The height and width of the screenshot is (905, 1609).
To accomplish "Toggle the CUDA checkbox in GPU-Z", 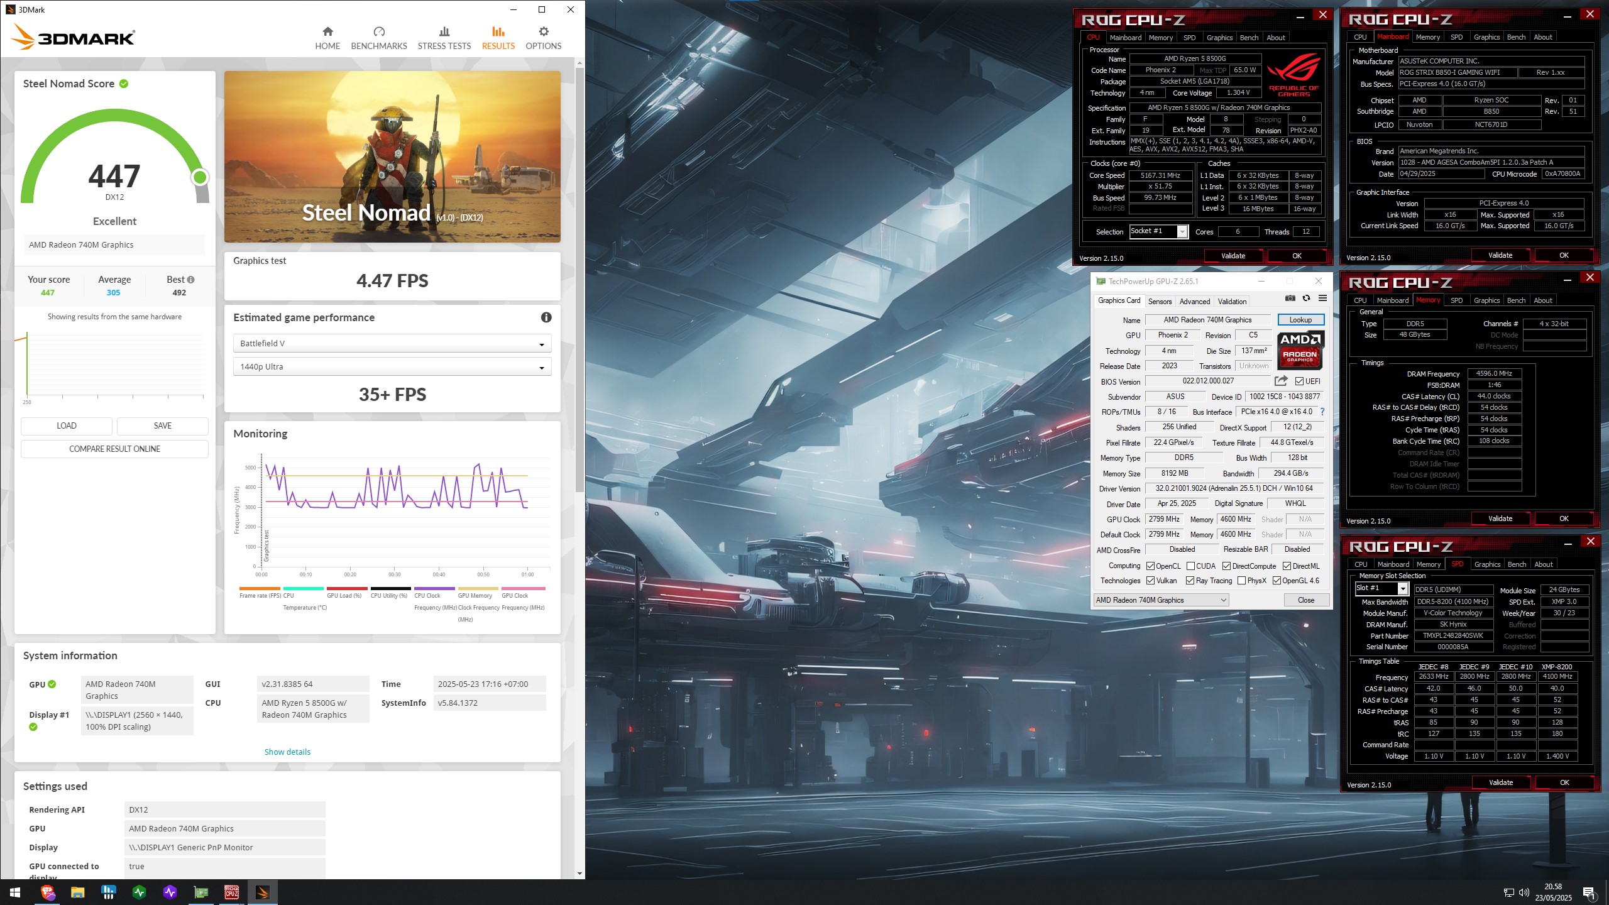I will pyautogui.click(x=1190, y=566).
